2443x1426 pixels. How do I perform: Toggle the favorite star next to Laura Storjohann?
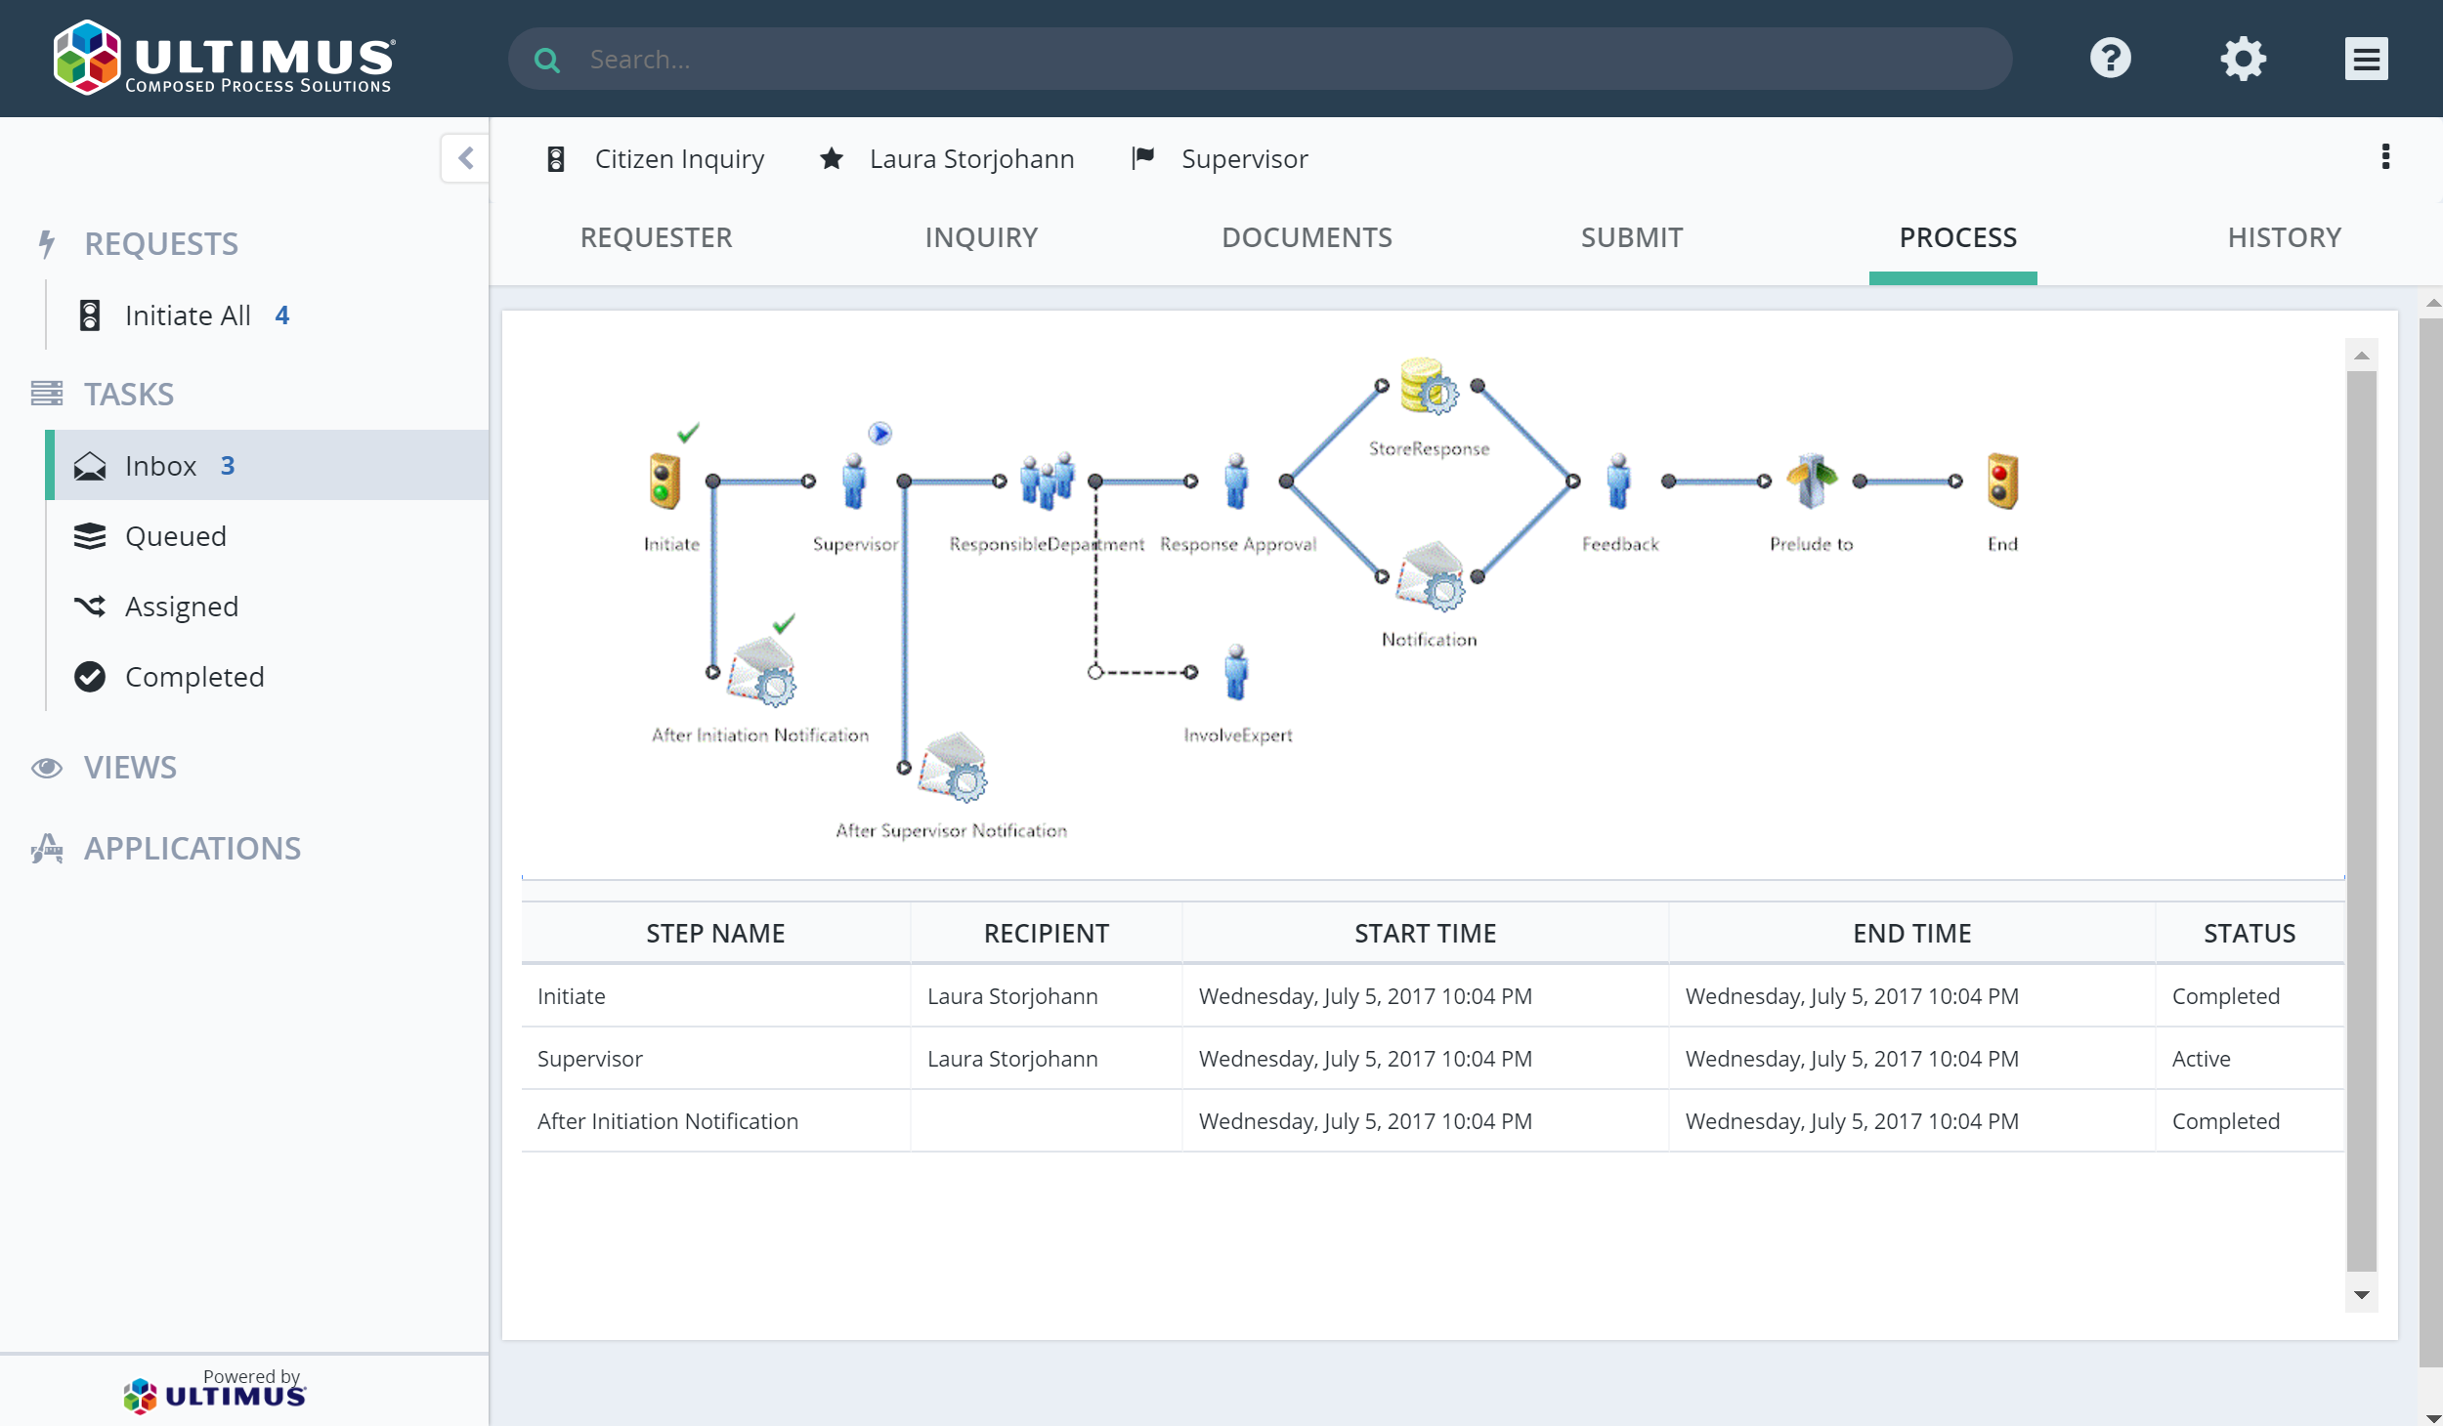click(x=831, y=158)
